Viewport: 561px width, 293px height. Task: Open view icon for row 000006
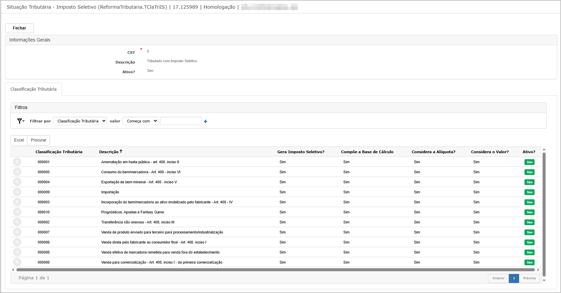coord(17,242)
